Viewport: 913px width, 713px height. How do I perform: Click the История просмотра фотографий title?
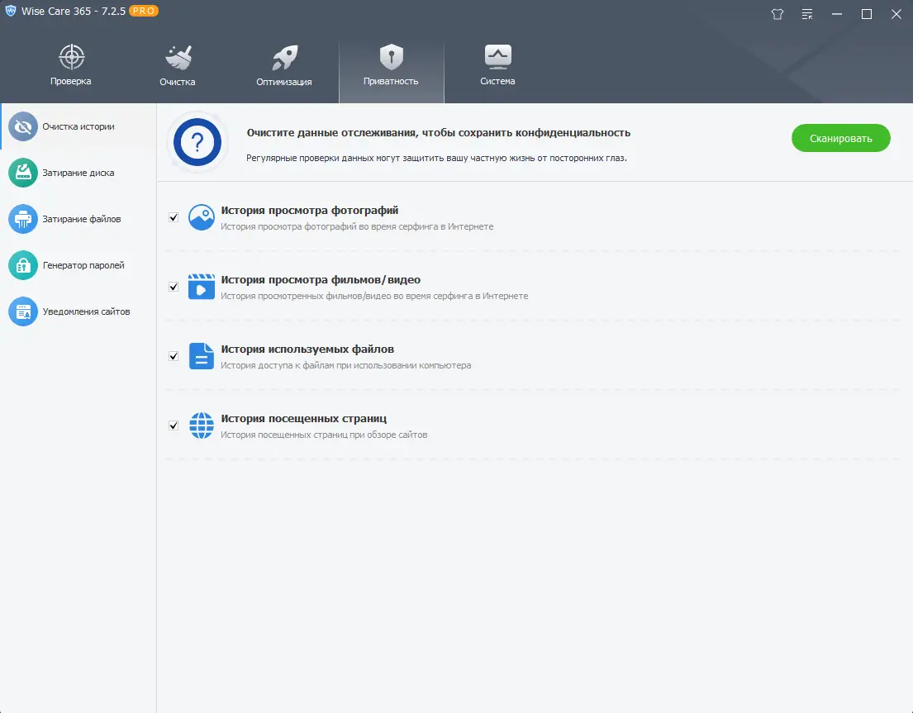coord(310,210)
